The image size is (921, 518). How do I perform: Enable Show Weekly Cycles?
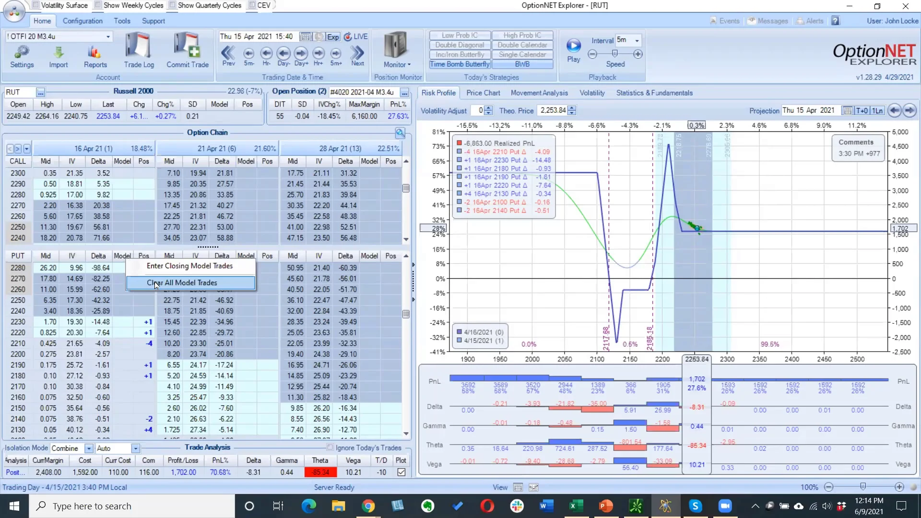pos(98,5)
